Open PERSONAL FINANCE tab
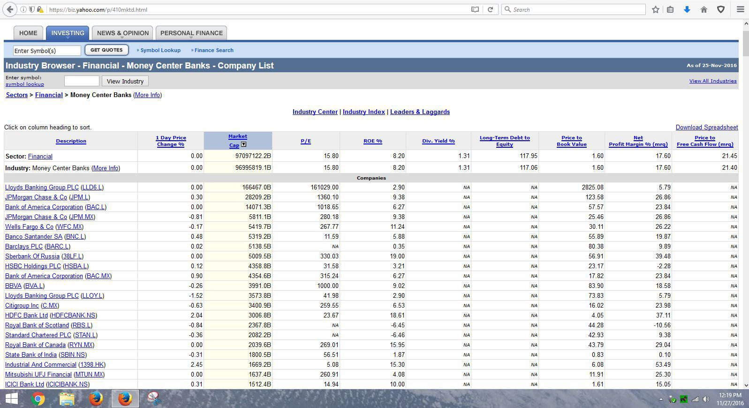749x408 pixels. [x=191, y=33]
